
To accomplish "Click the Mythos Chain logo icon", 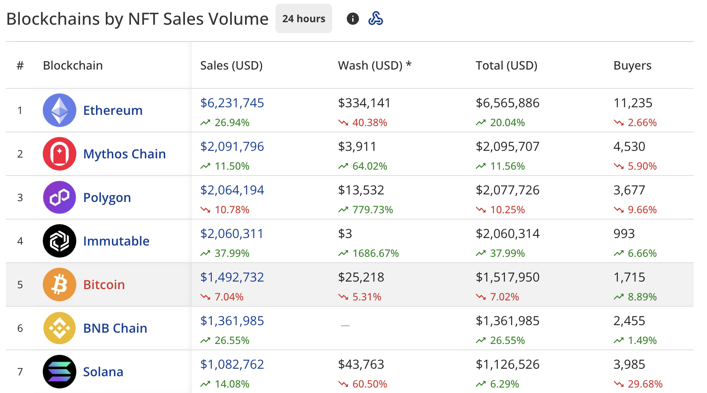I will pyautogui.click(x=60, y=154).
